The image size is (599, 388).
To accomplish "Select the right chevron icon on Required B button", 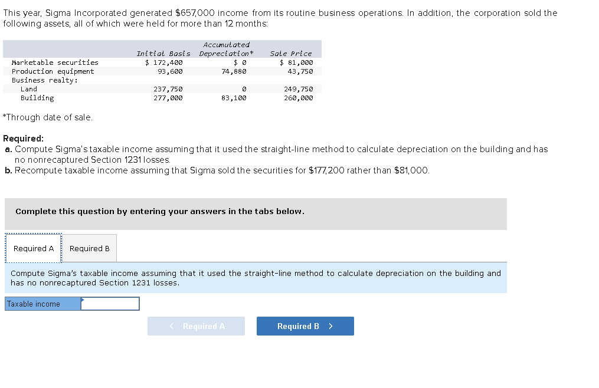I will point(330,325).
